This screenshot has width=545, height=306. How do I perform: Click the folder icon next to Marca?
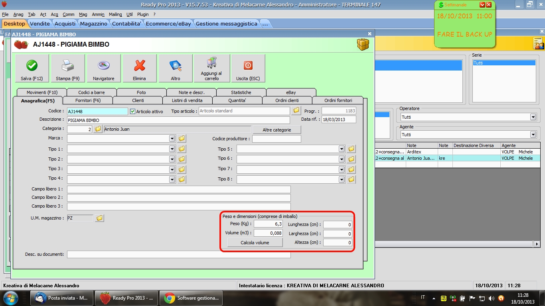point(182,138)
